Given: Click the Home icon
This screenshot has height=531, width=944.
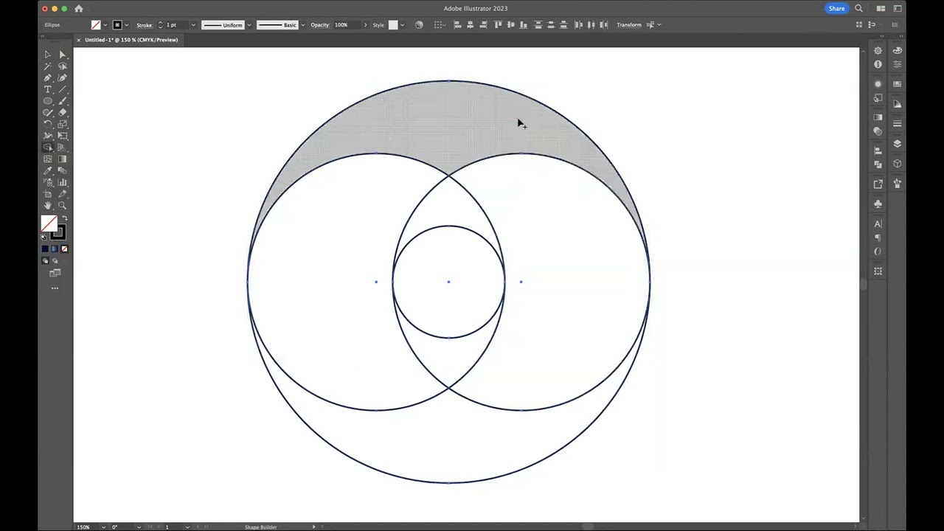Looking at the screenshot, I should click(x=79, y=8).
